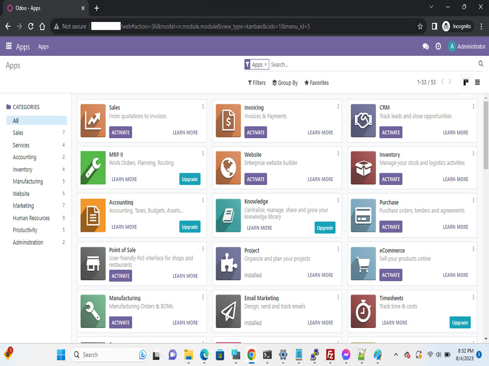
Task: Click the Apps menu in the top bar
Action: click(x=23, y=46)
